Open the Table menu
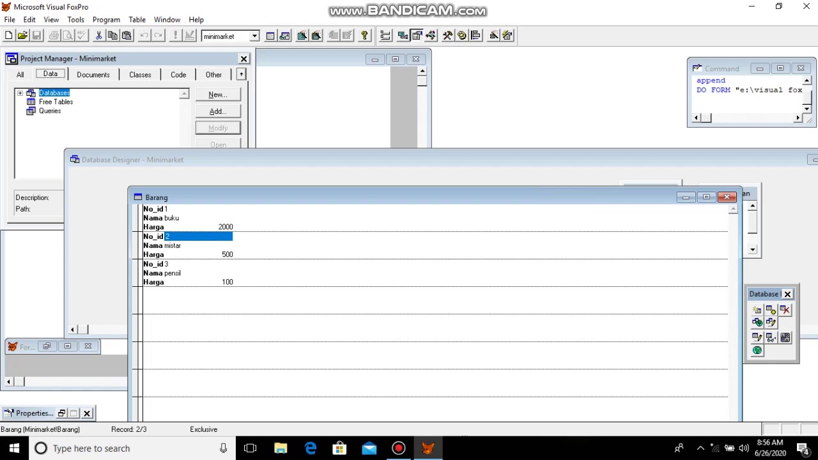This screenshot has width=818, height=460. coord(137,20)
